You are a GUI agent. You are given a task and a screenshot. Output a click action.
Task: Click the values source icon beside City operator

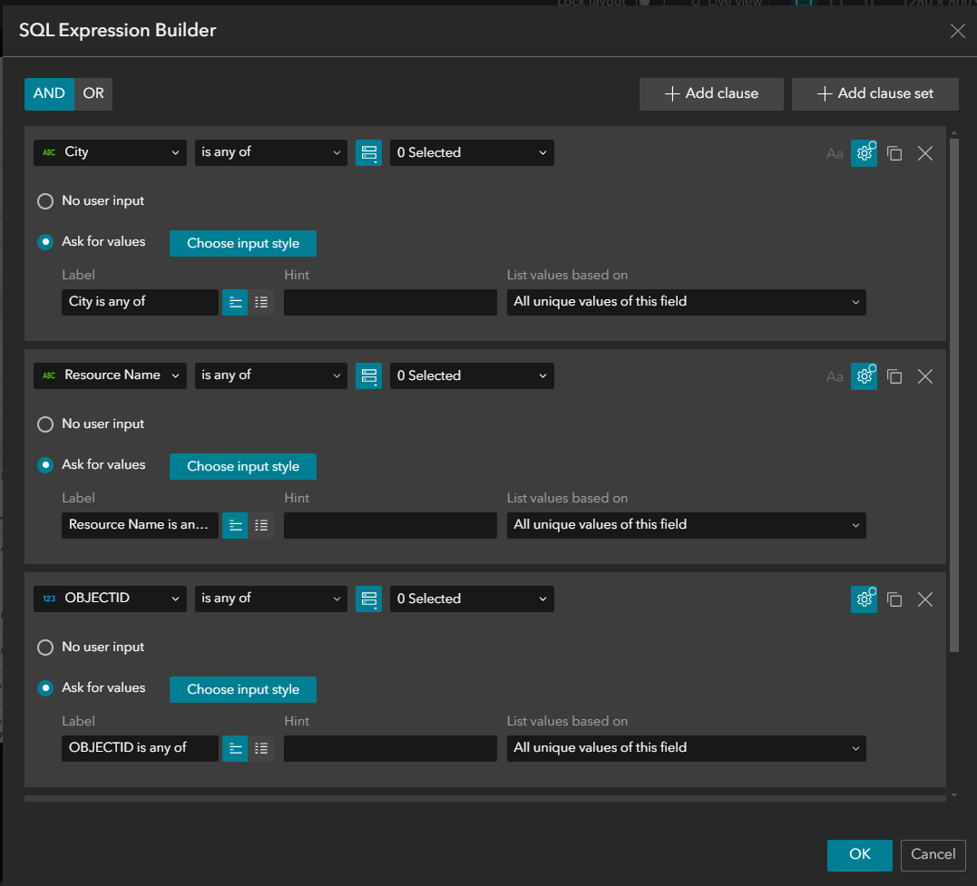[x=368, y=152]
